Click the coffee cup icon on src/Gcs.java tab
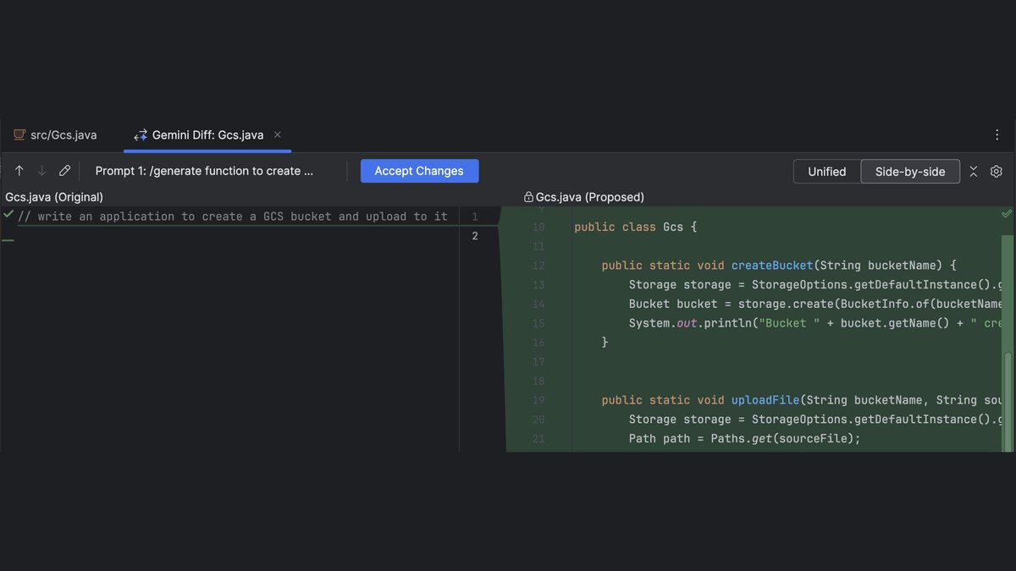 pyautogui.click(x=19, y=135)
